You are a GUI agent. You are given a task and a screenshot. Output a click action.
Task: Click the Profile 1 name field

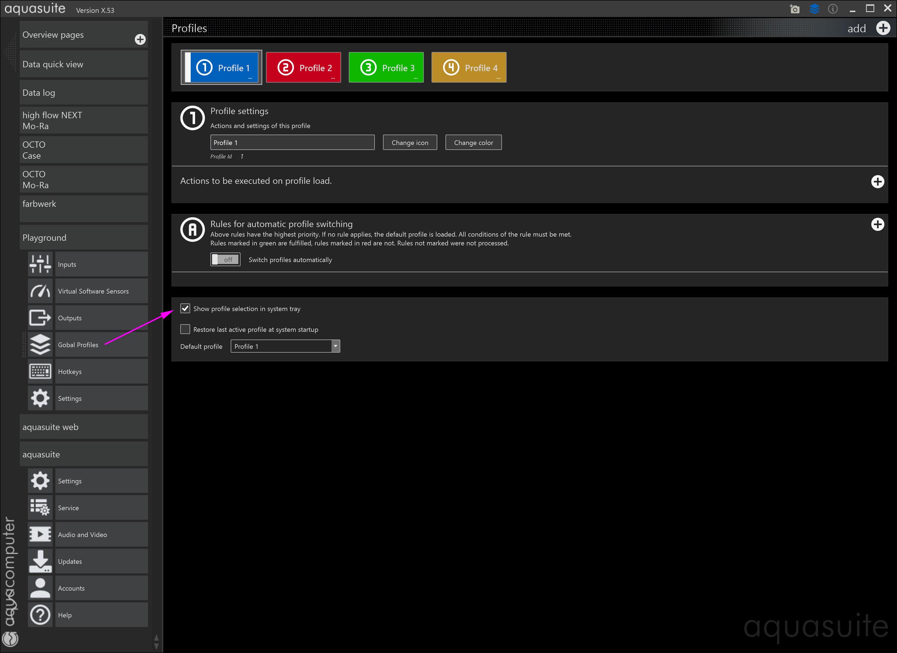pyautogui.click(x=292, y=143)
